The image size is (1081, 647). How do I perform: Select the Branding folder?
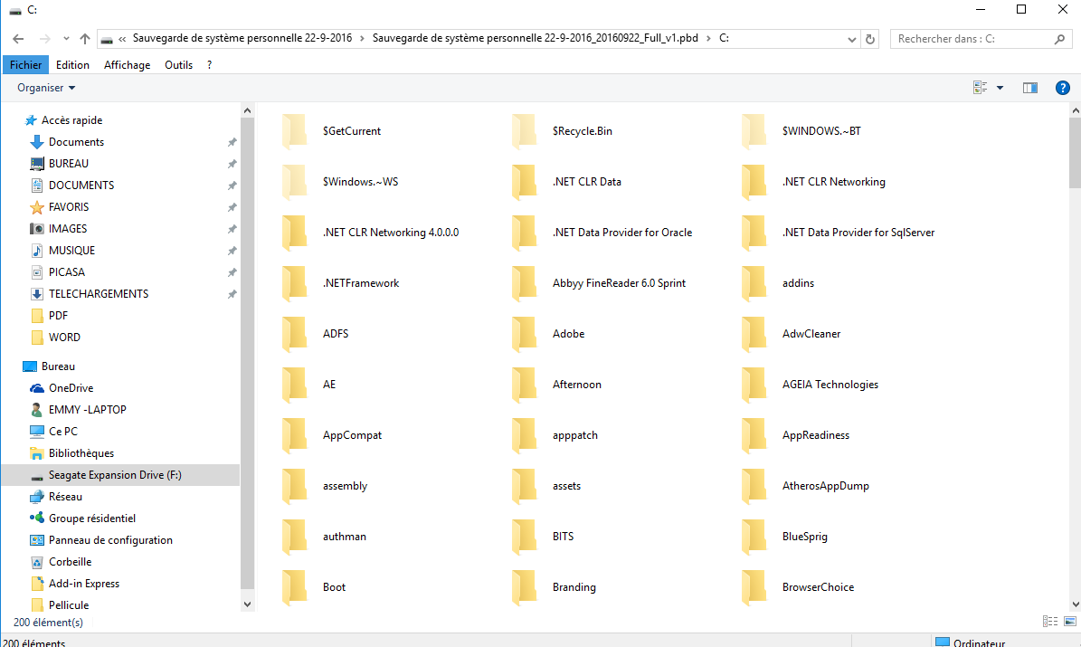pyautogui.click(x=574, y=587)
